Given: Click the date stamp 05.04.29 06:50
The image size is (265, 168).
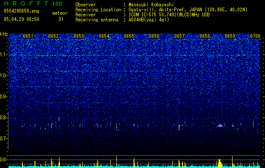Looking at the screenshot, I should click(x=21, y=19).
